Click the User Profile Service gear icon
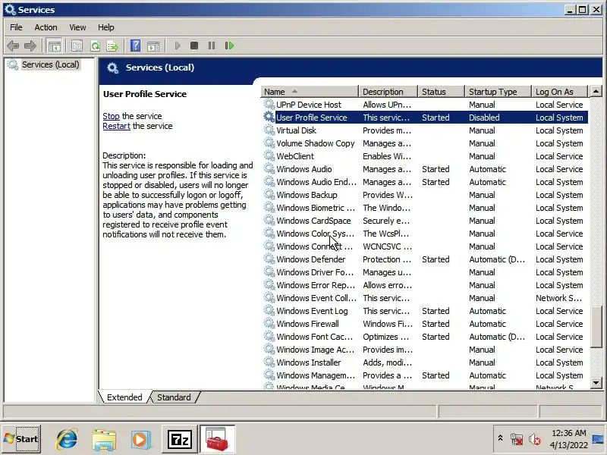Screen dimensions: 607x455 (x=269, y=117)
